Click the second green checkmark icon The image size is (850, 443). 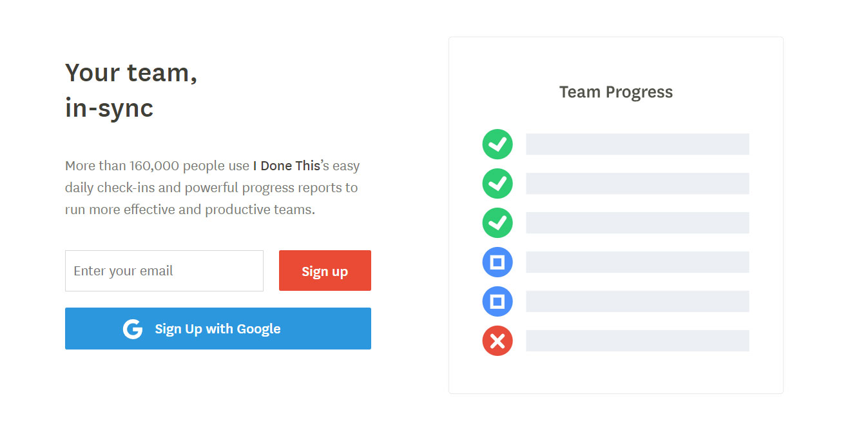coord(497,184)
